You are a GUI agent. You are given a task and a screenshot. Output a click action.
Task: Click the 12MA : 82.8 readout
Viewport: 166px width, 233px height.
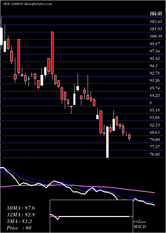21,215
